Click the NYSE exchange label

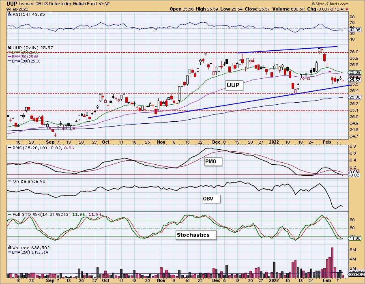click(104, 4)
